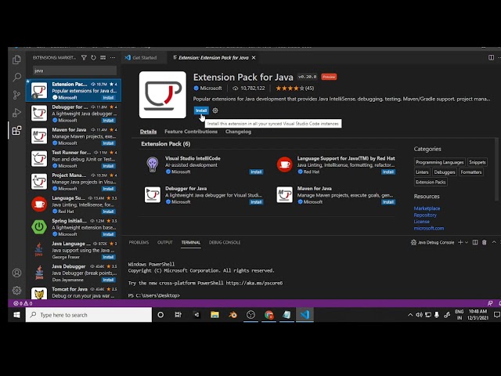Select the Formatters category
The width and height of the screenshot is (501, 376).
(471, 172)
